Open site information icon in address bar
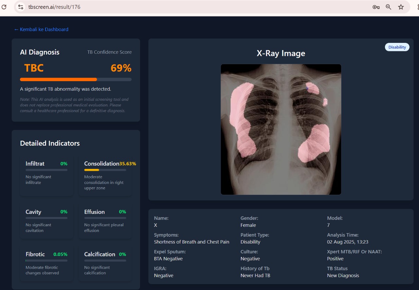Image resolution: width=419 pixels, height=290 pixels. coord(21,7)
